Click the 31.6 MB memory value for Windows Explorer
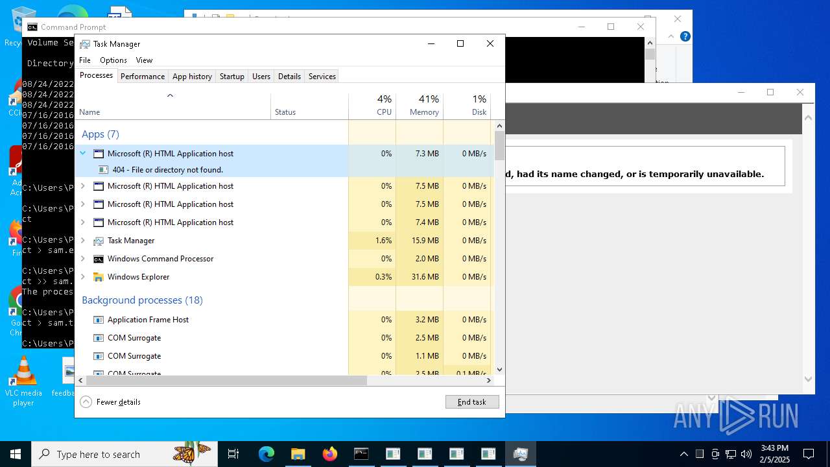This screenshot has width=830, height=467. (425, 277)
